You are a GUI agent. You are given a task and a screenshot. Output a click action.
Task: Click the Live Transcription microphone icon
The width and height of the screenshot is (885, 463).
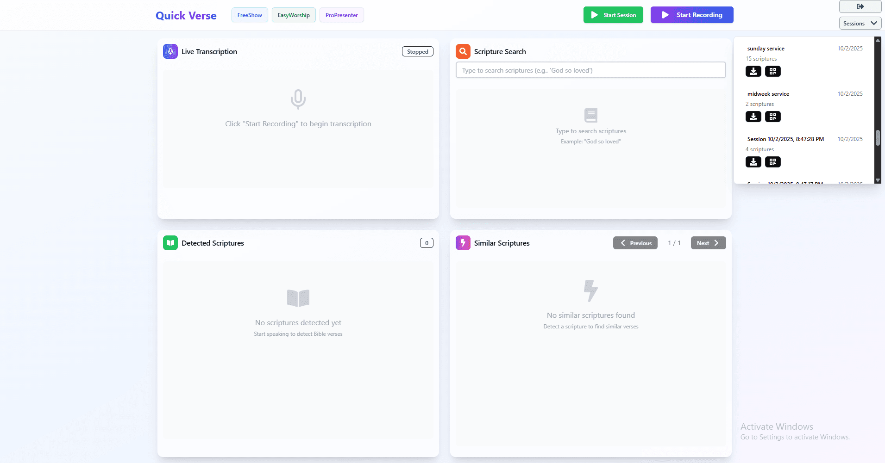tap(170, 51)
